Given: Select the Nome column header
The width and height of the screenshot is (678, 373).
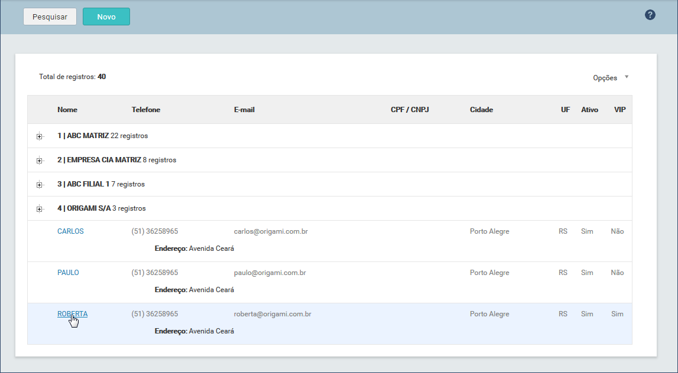Looking at the screenshot, I should tap(67, 110).
